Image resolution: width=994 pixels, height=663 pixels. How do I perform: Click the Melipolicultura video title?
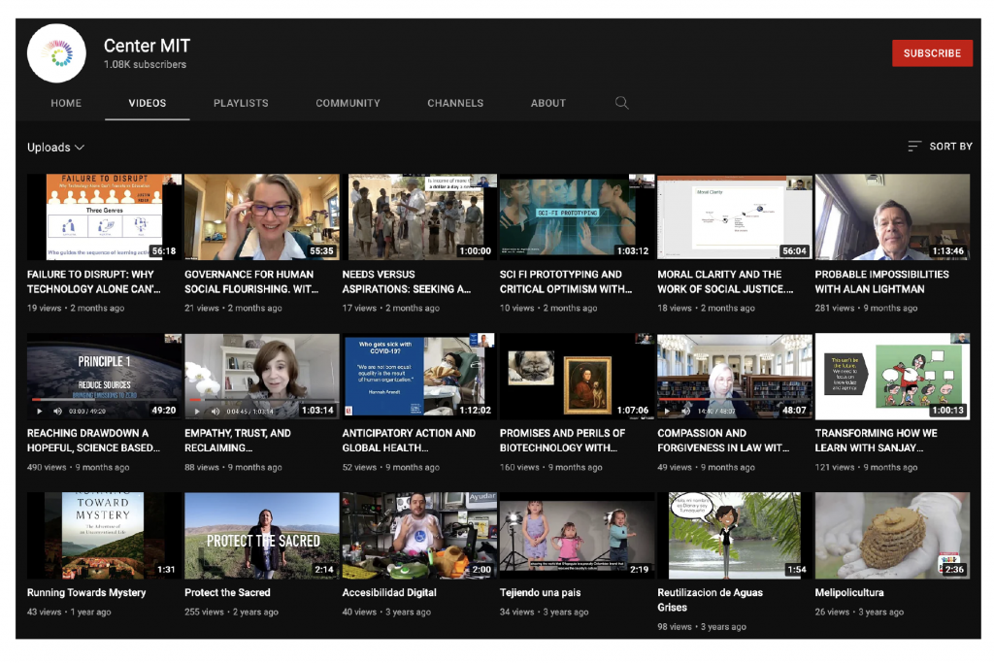(x=848, y=592)
